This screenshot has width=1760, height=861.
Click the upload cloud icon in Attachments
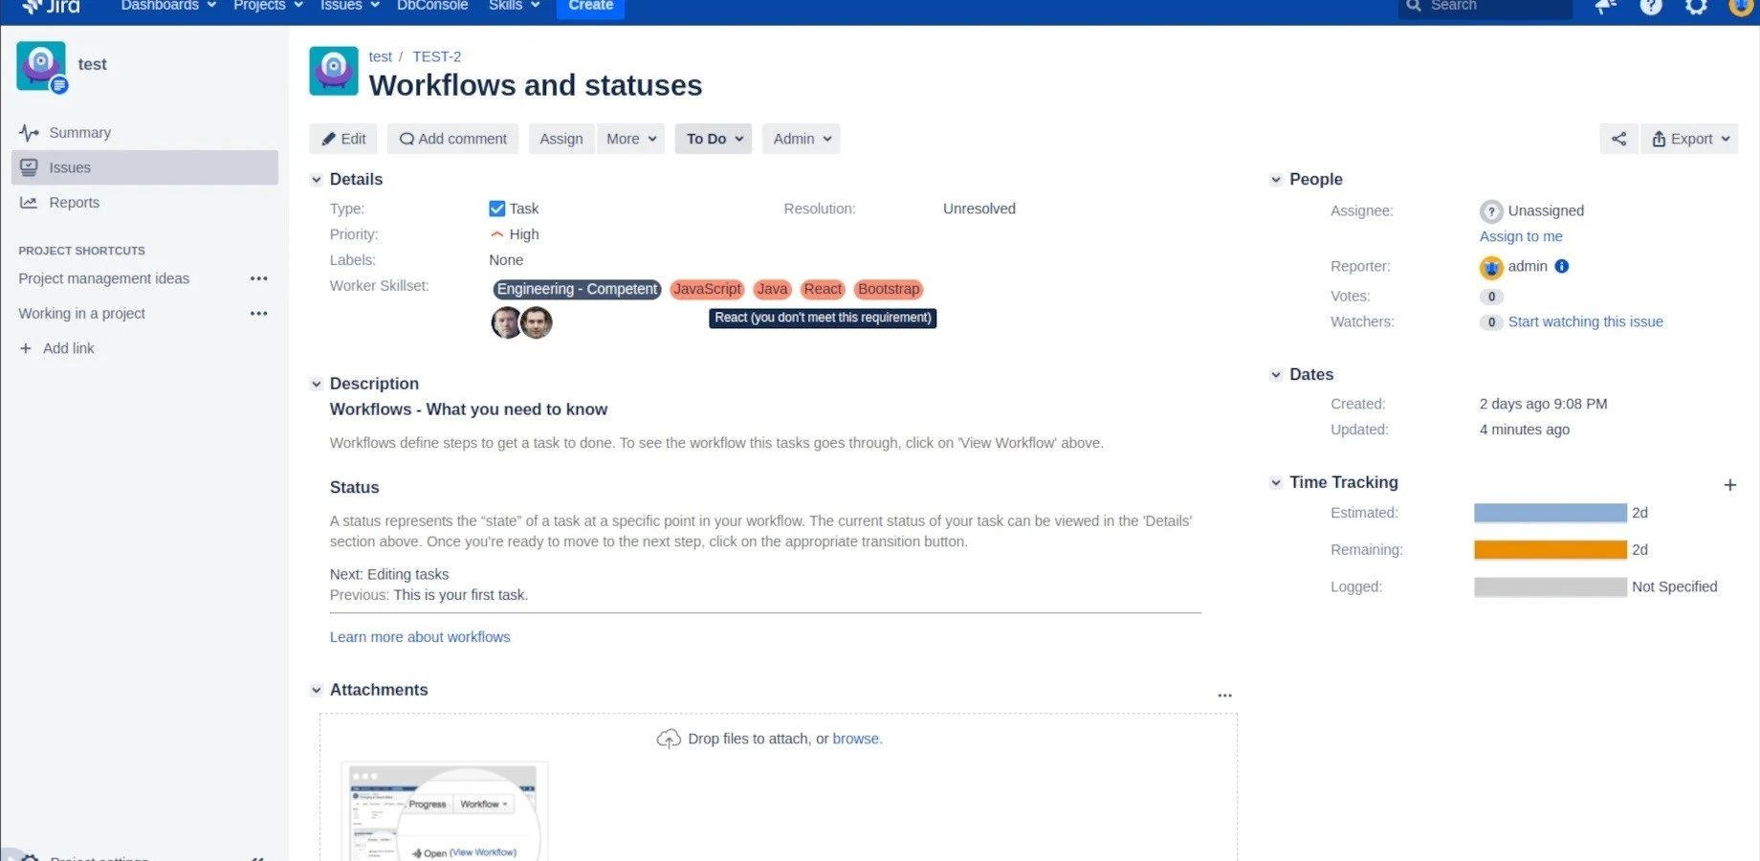[x=669, y=739]
